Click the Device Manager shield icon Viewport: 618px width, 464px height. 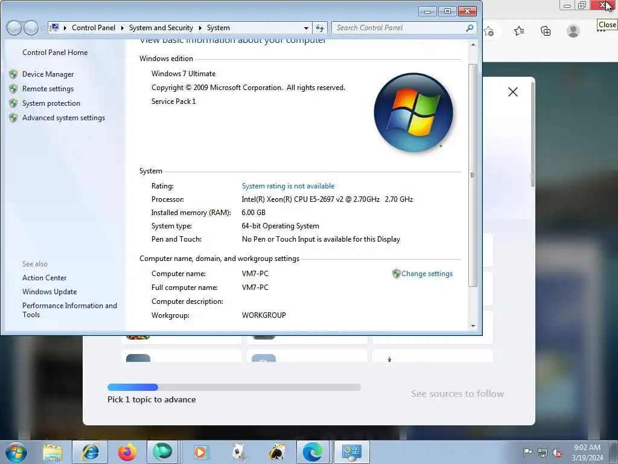pyautogui.click(x=13, y=74)
